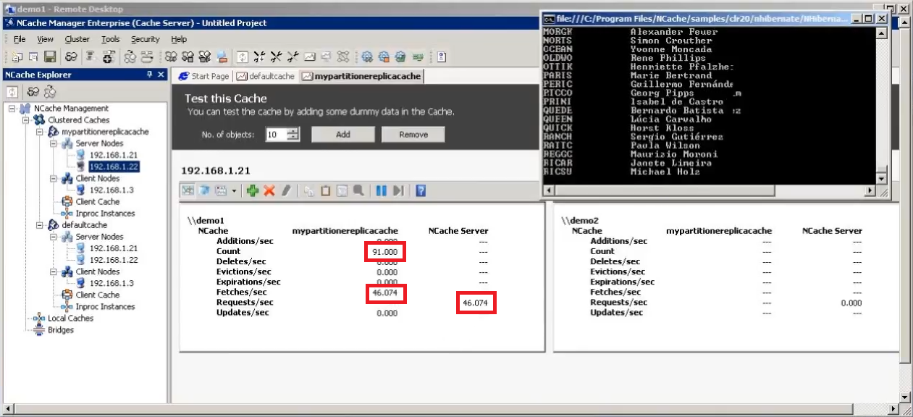913x417 pixels.
Task: Select 192.168.1.22 under defaultcache Server Nodes
Action: tap(114, 260)
